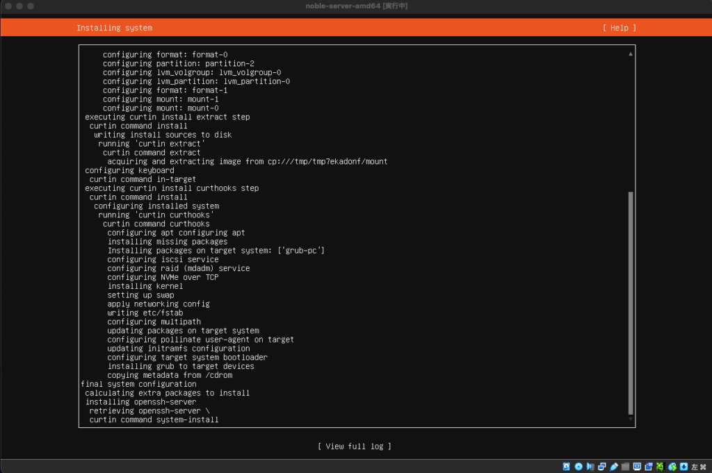Viewport: 712px width, 473px height.
Task: Click the scroll up arrow of the log
Action: click(x=630, y=54)
